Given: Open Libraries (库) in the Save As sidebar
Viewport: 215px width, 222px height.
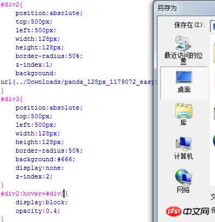Looking at the screenshot, I should [183, 114].
